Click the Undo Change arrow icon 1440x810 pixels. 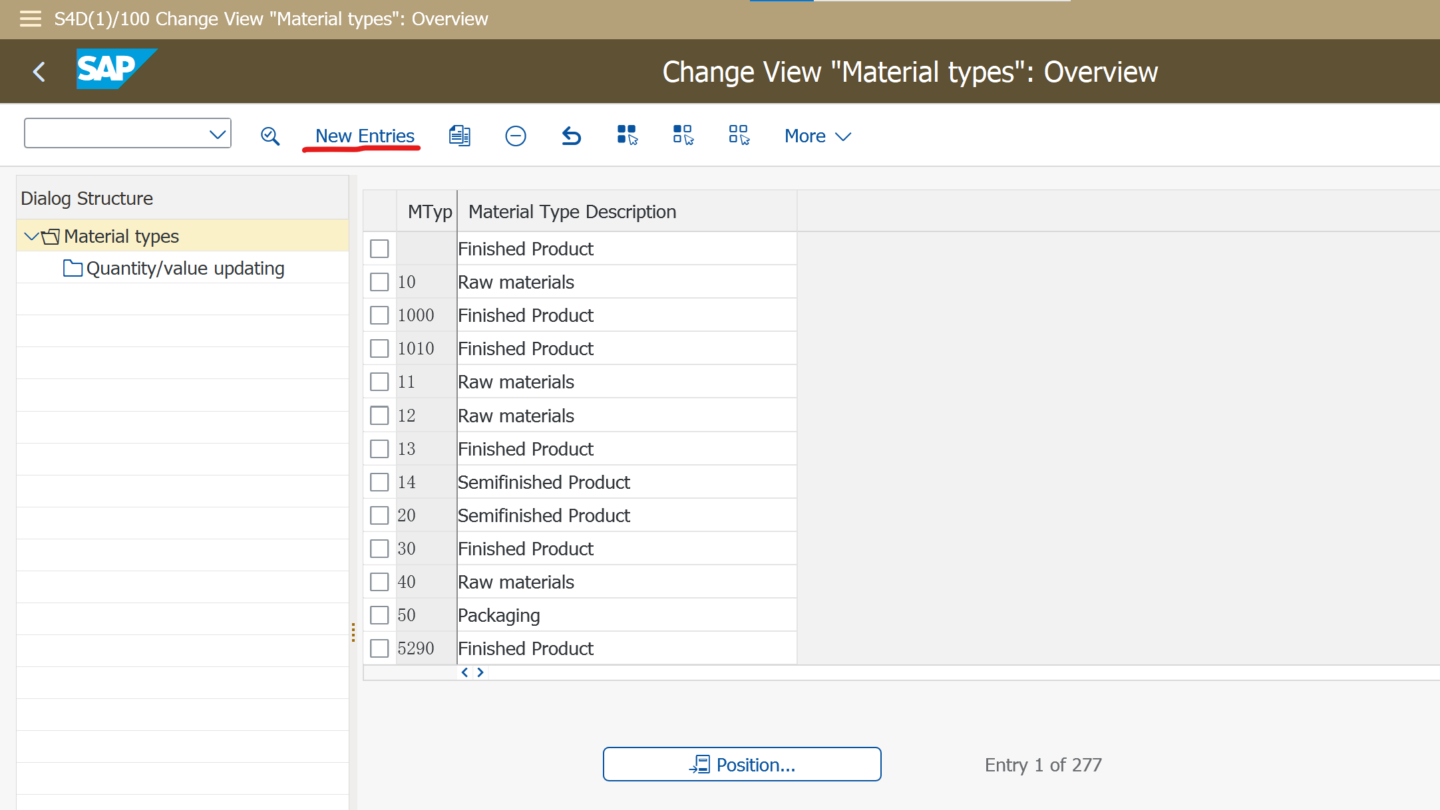click(571, 136)
